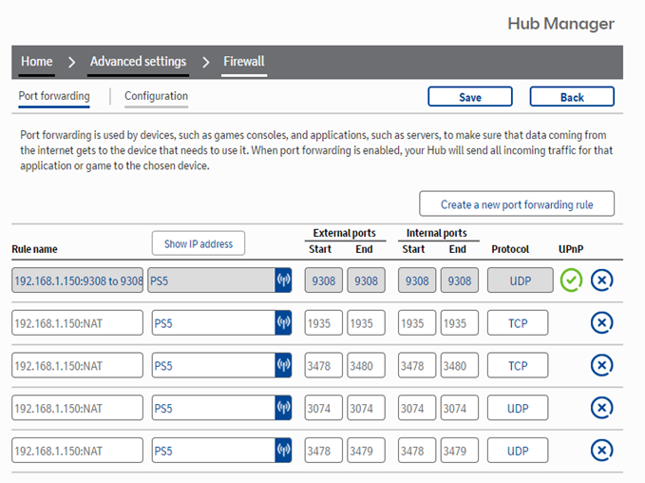Go to Home in the breadcrumb

[x=37, y=62]
